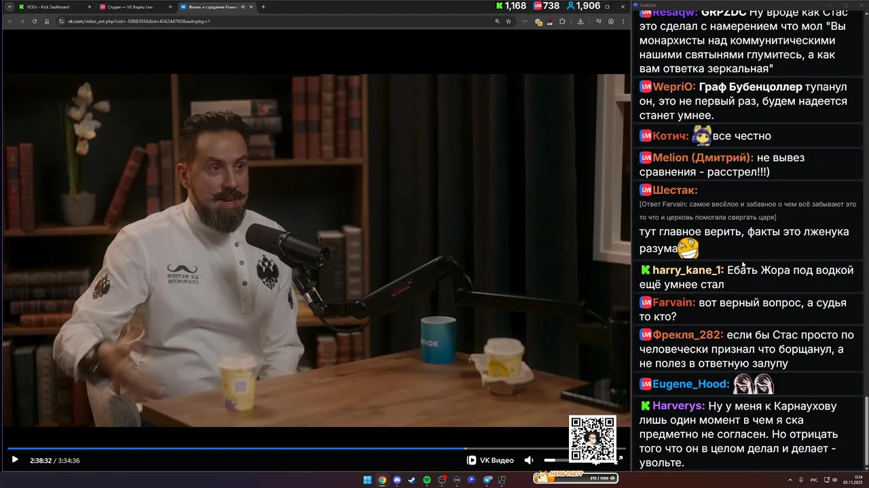Viewport: 869px width, 488px height.
Task: Bookmark this page with the star icon
Action: pyautogui.click(x=508, y=21)
